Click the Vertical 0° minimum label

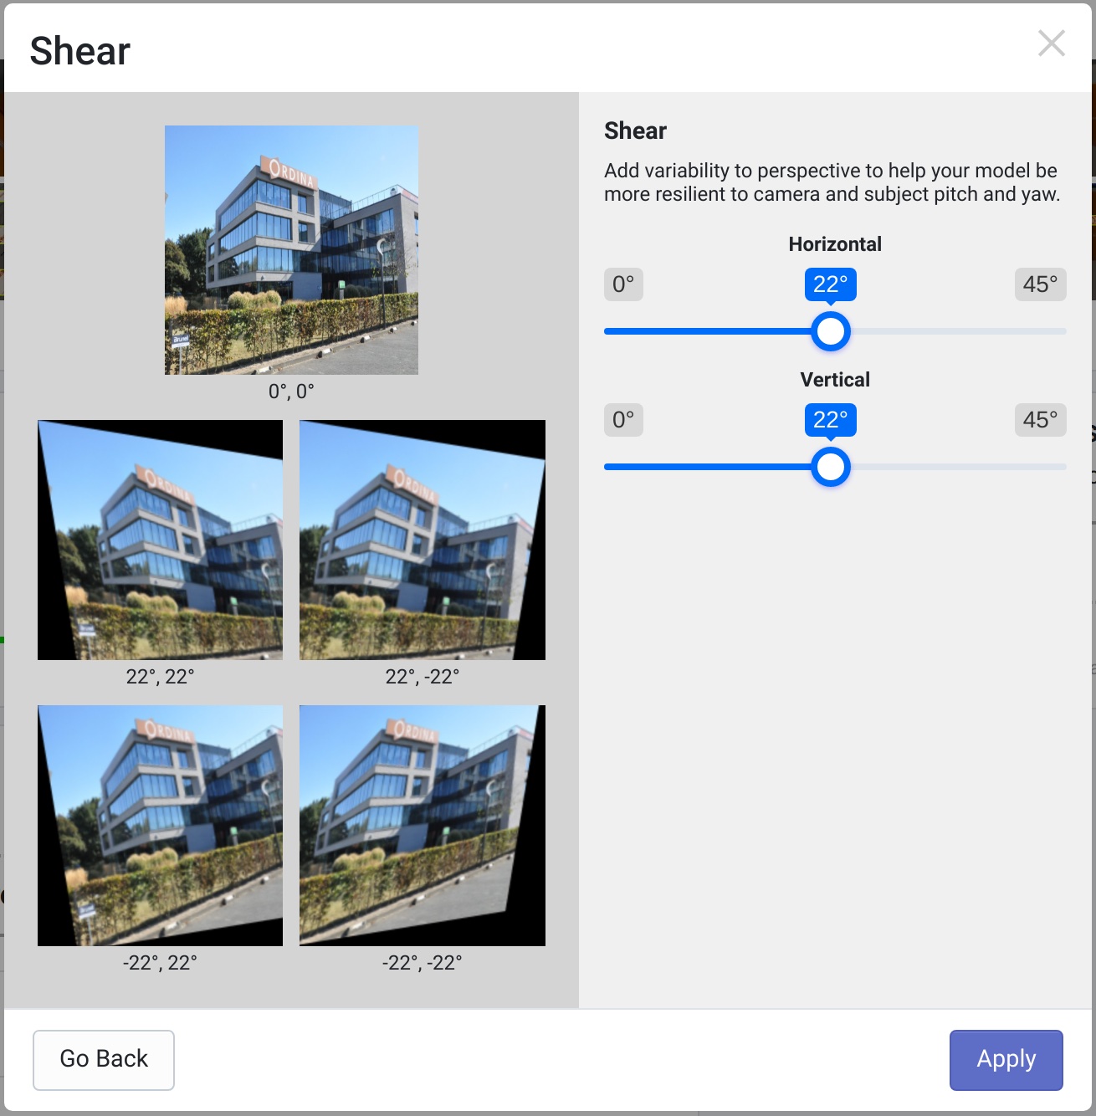623,420
